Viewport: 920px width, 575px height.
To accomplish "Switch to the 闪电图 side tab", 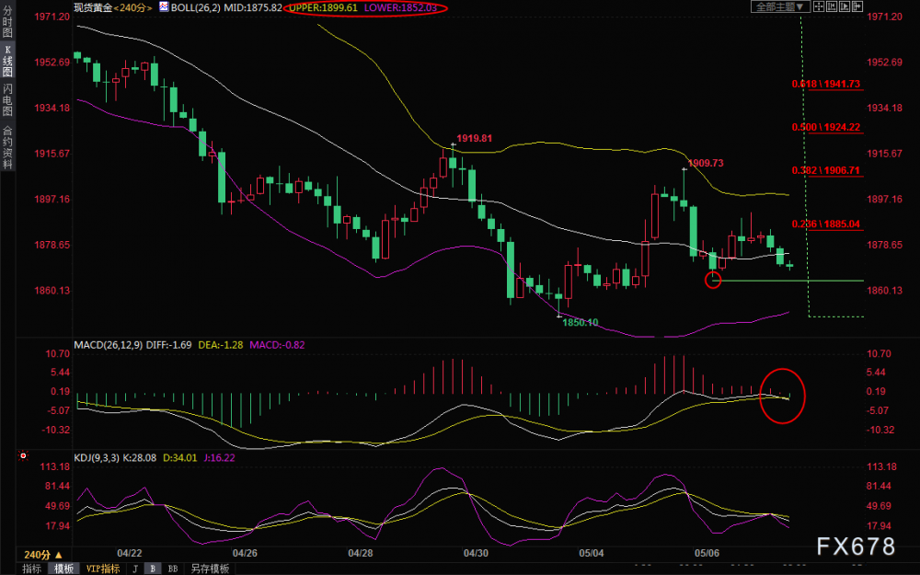I will point(7,99).
